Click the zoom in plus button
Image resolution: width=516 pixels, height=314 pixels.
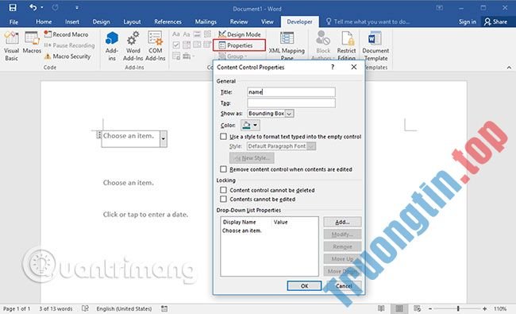point(484,308)
